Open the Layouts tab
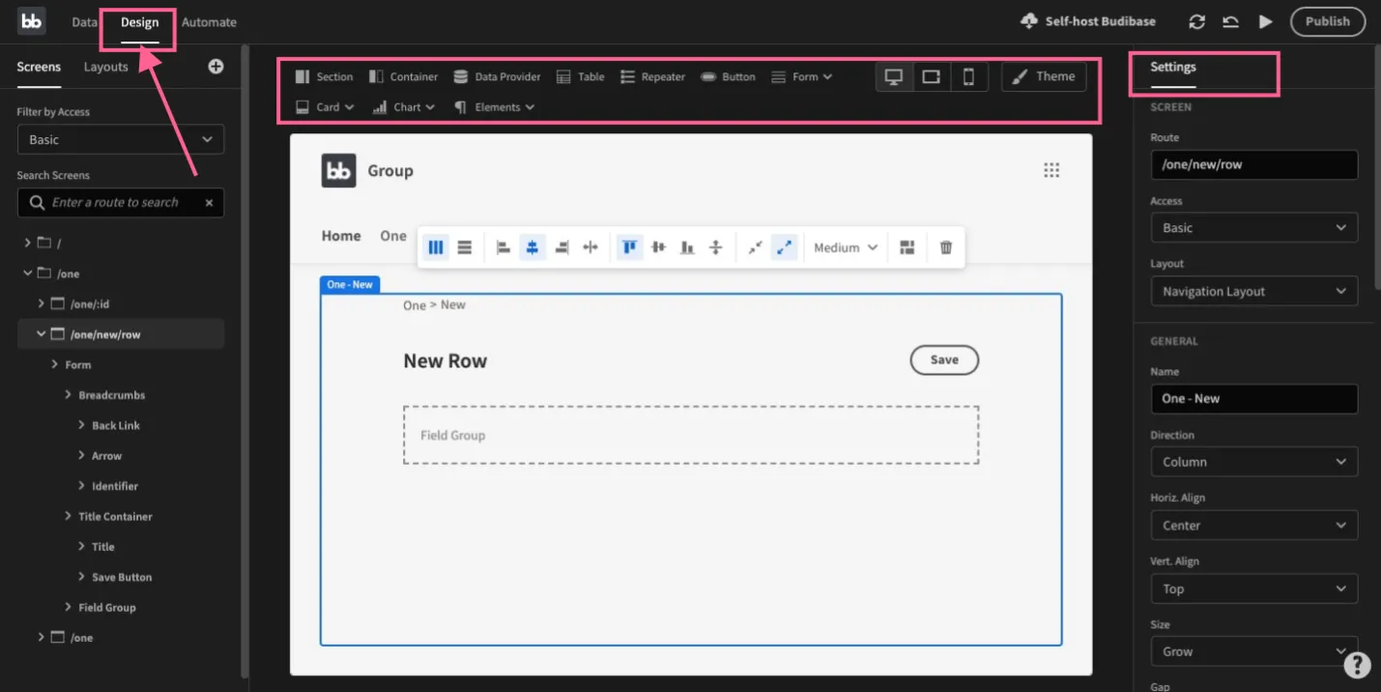The width and height of the screenshot is (1381, 692). point(105,67)
